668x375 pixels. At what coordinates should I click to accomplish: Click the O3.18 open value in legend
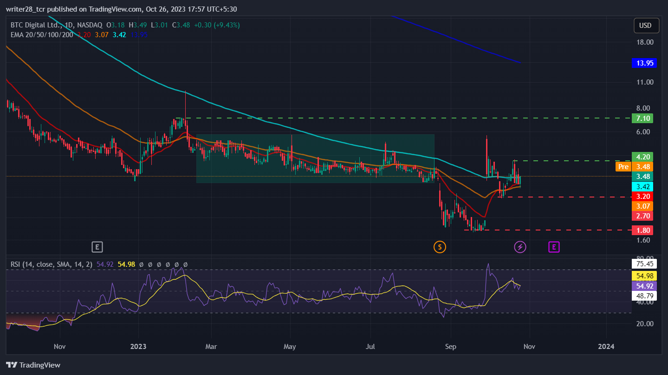pos(116,25)
